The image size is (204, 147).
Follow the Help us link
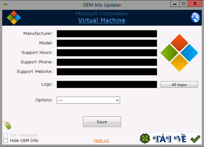[101, 140]
